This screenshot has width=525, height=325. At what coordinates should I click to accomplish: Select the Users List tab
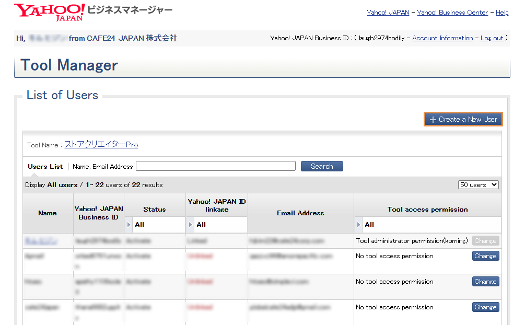(x=45, y=167)
